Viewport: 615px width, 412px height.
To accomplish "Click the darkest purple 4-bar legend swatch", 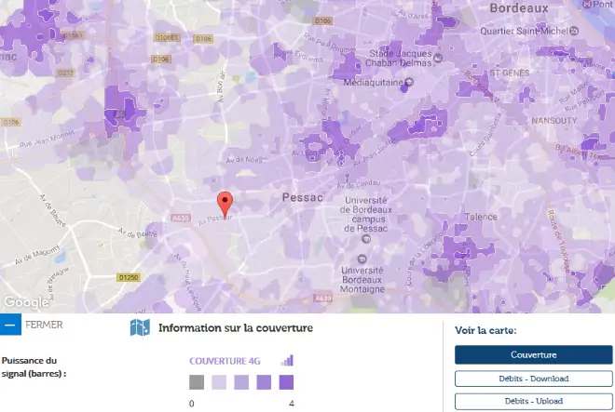I will [x=286, y=382].
